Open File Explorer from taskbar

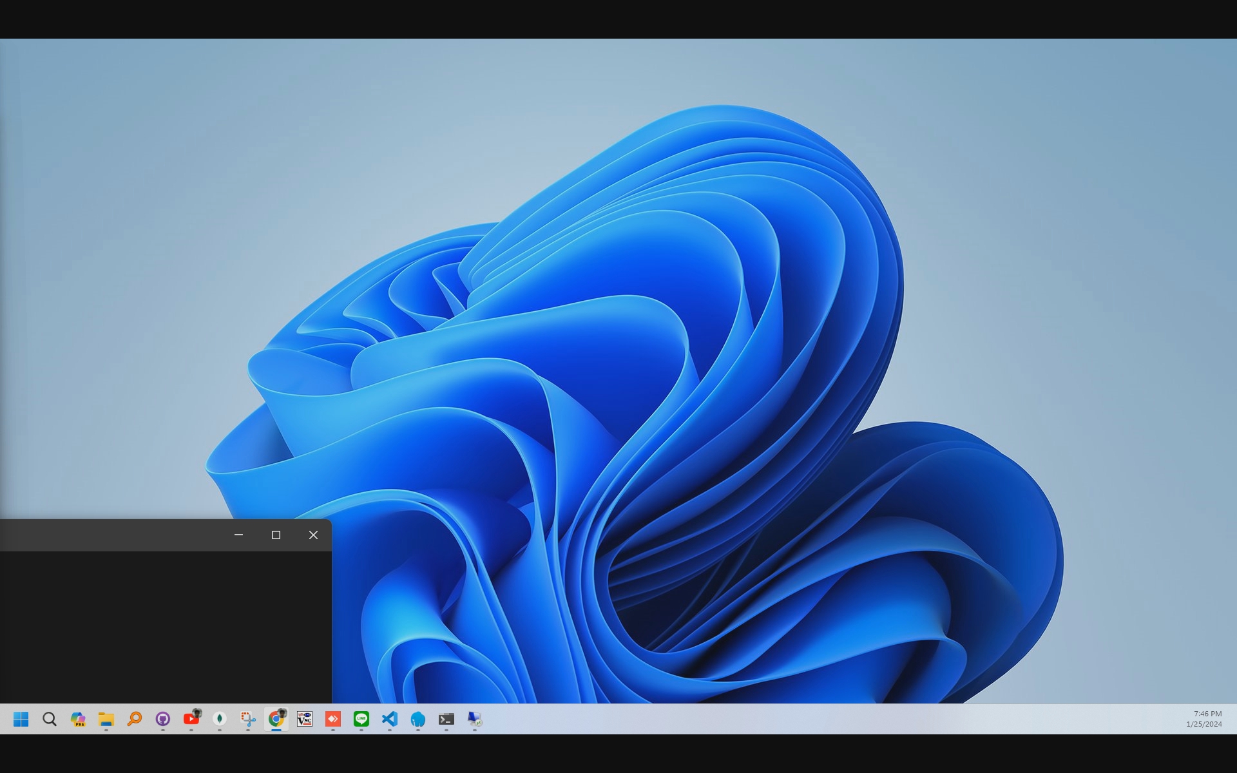[106, 719]
